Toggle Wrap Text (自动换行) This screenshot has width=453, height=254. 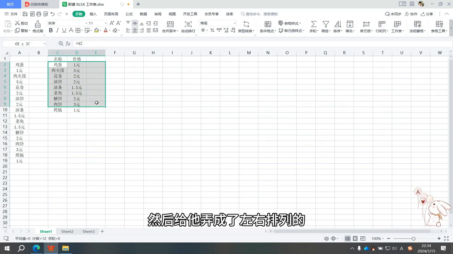point(188,27)
